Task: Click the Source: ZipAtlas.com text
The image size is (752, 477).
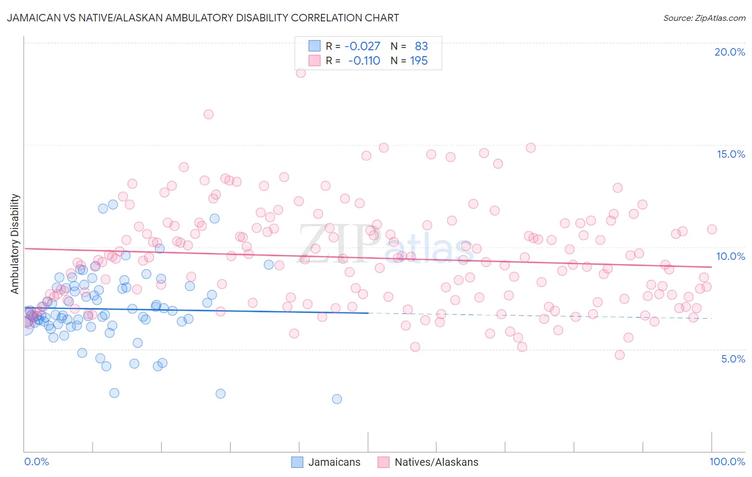Action: click(704, 18)
